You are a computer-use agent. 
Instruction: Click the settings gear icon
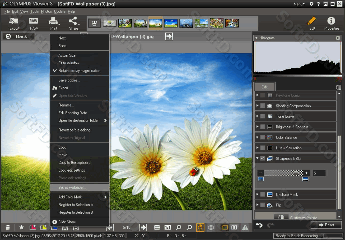pos(311,4)
